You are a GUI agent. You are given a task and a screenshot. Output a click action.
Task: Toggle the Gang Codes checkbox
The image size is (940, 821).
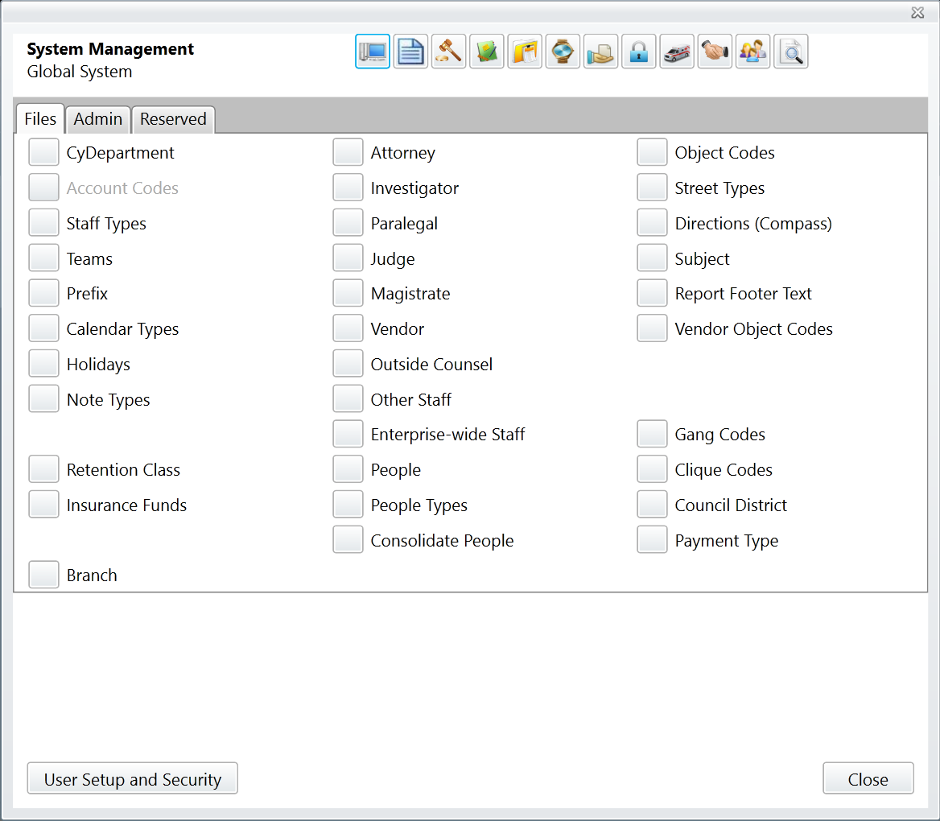click(652, 434)
